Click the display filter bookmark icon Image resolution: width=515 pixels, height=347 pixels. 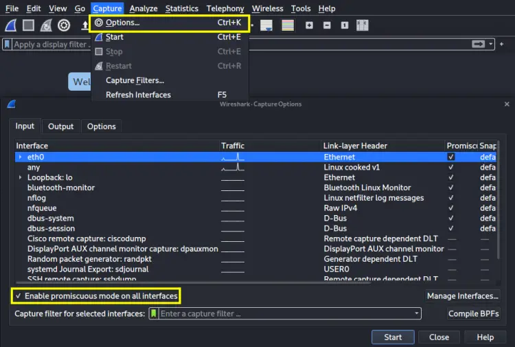[x=8, y=44]
